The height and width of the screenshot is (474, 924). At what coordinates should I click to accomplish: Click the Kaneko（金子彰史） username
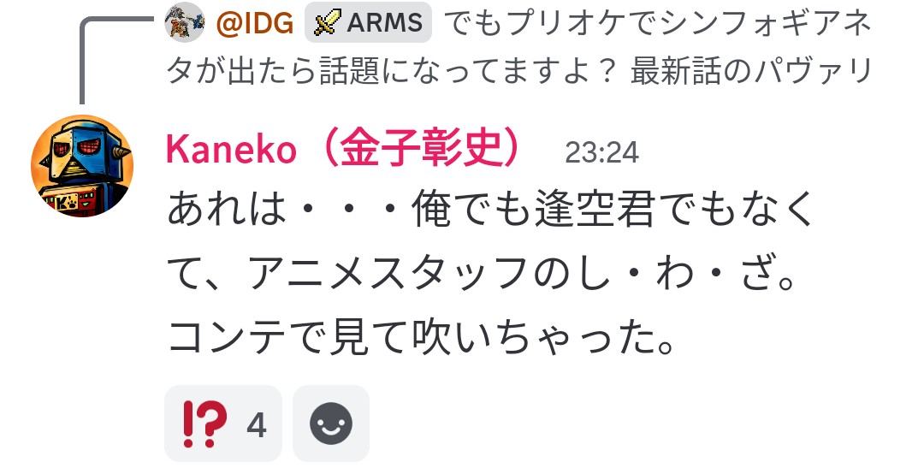point(344,149)
